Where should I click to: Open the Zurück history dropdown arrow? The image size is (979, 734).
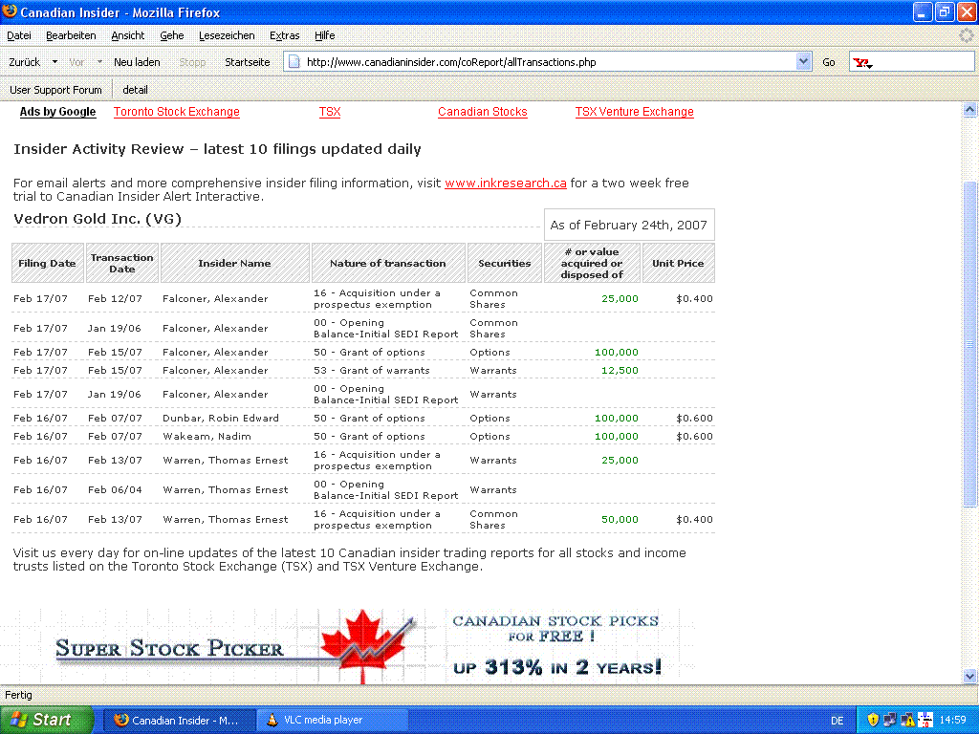54,62
